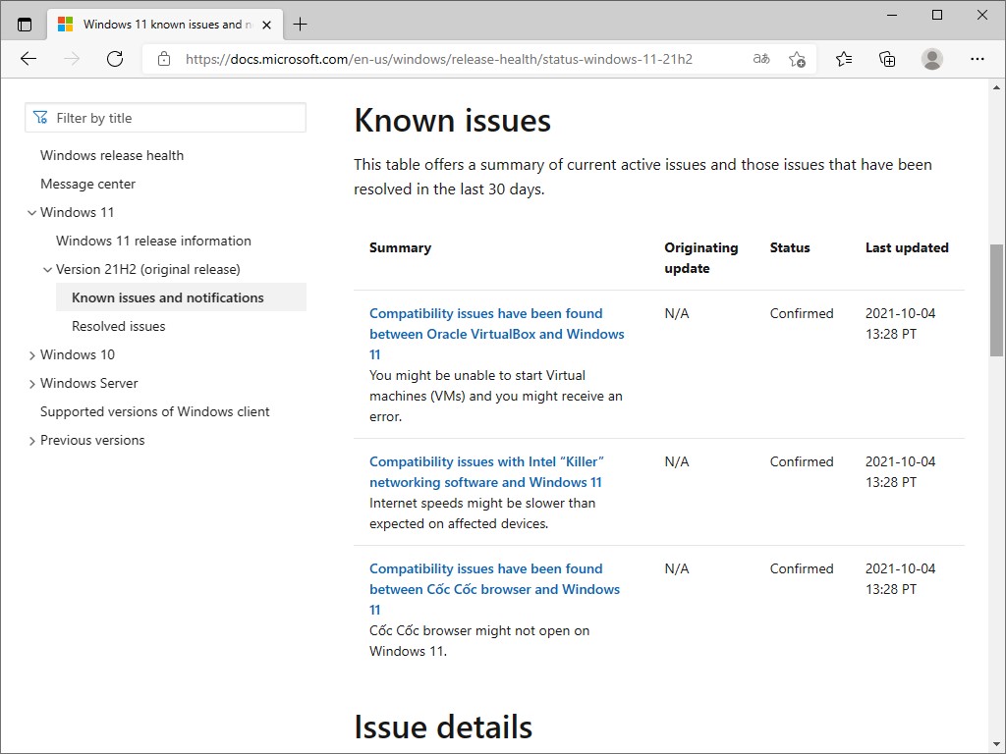Open the Oracle VirtualBox compatibility issue link
Image resolution: width=1006 pixels, height=754 pixels.
[496, 334]
